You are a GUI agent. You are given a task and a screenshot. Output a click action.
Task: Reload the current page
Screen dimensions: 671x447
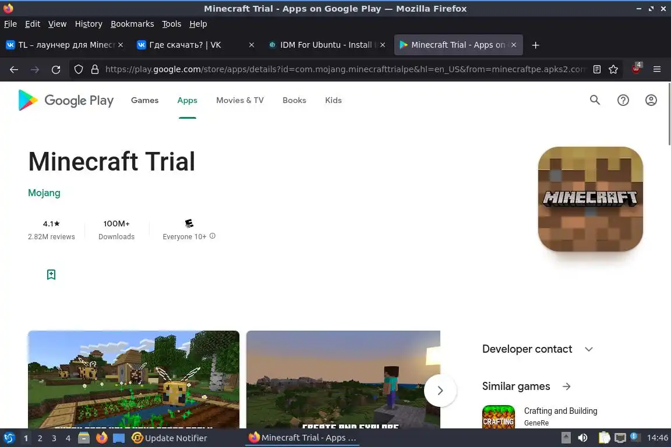[56, 69]
